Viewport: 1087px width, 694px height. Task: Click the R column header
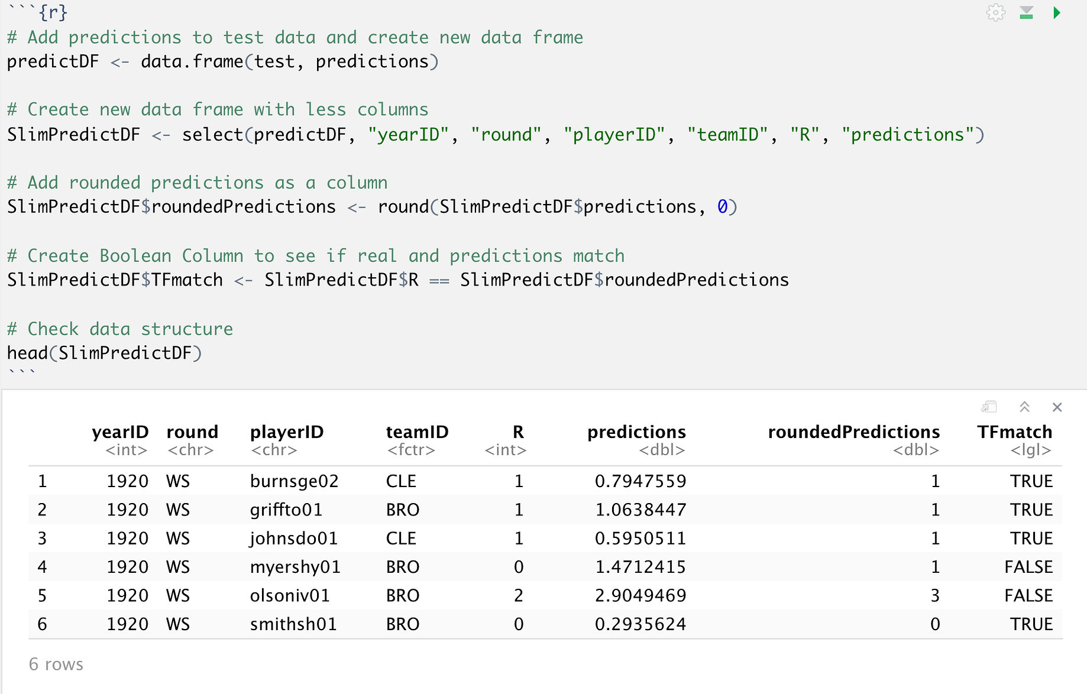pyautogui.click(x=518, y=432)
